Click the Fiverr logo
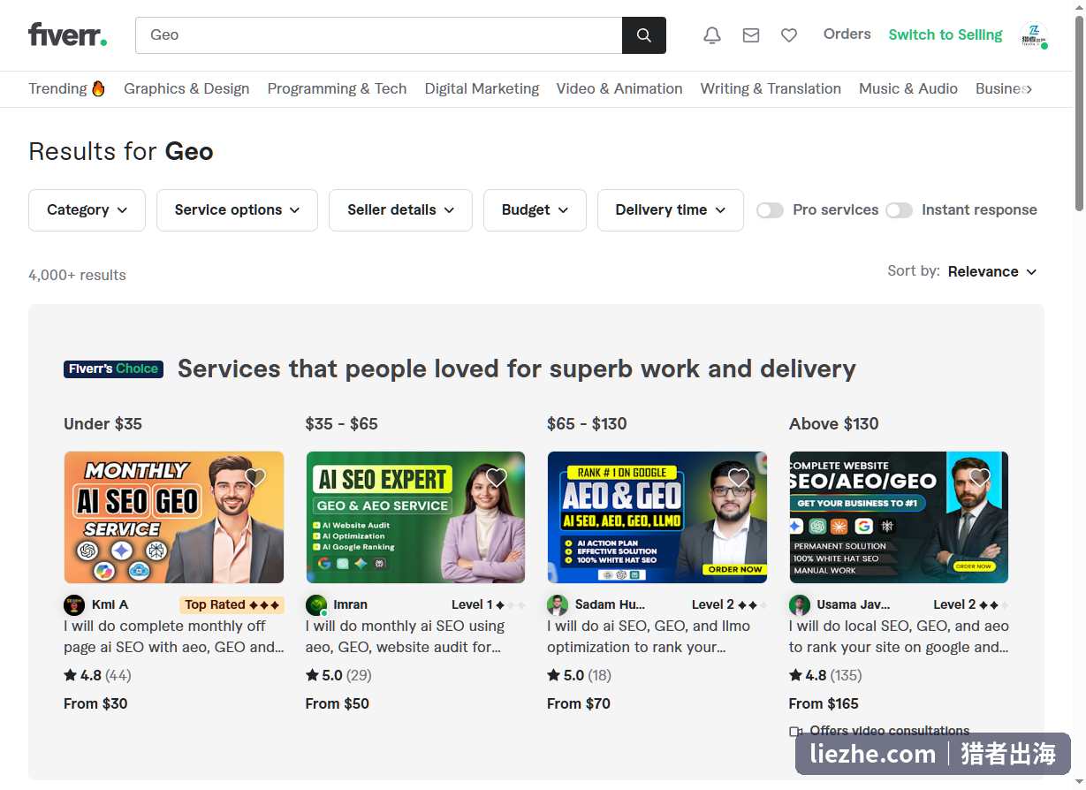This screenshot has width=1086, height=790. [68, 34]
